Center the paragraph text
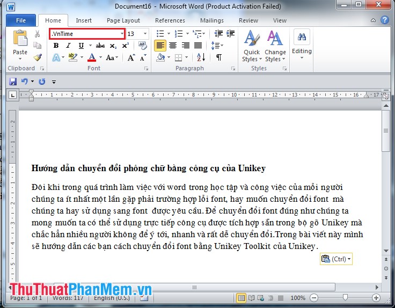Image resolution: width=395 pixels, height=308 pixels. pyautogui.click(x=173, y=46)
